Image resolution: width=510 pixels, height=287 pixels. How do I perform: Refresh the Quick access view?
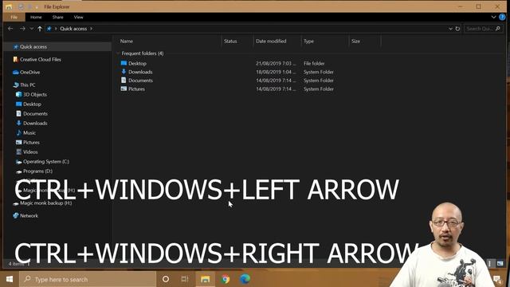tap(457, 29)
